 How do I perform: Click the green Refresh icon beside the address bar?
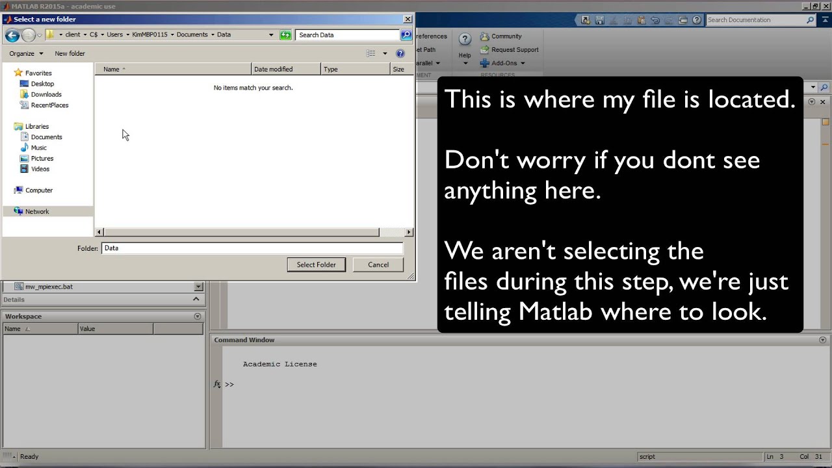(x=285, y=35)
